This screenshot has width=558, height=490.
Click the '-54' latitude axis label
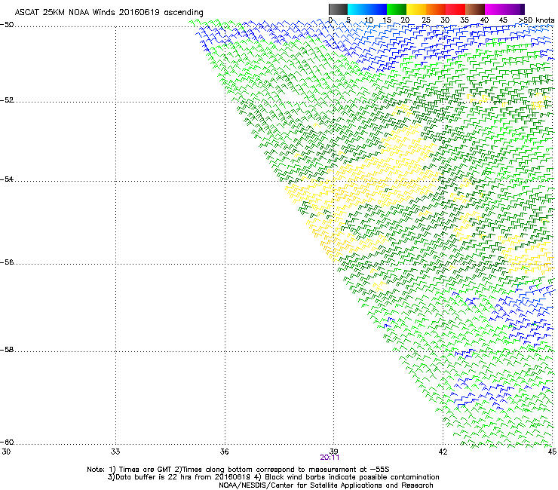[x=7, y=179]
